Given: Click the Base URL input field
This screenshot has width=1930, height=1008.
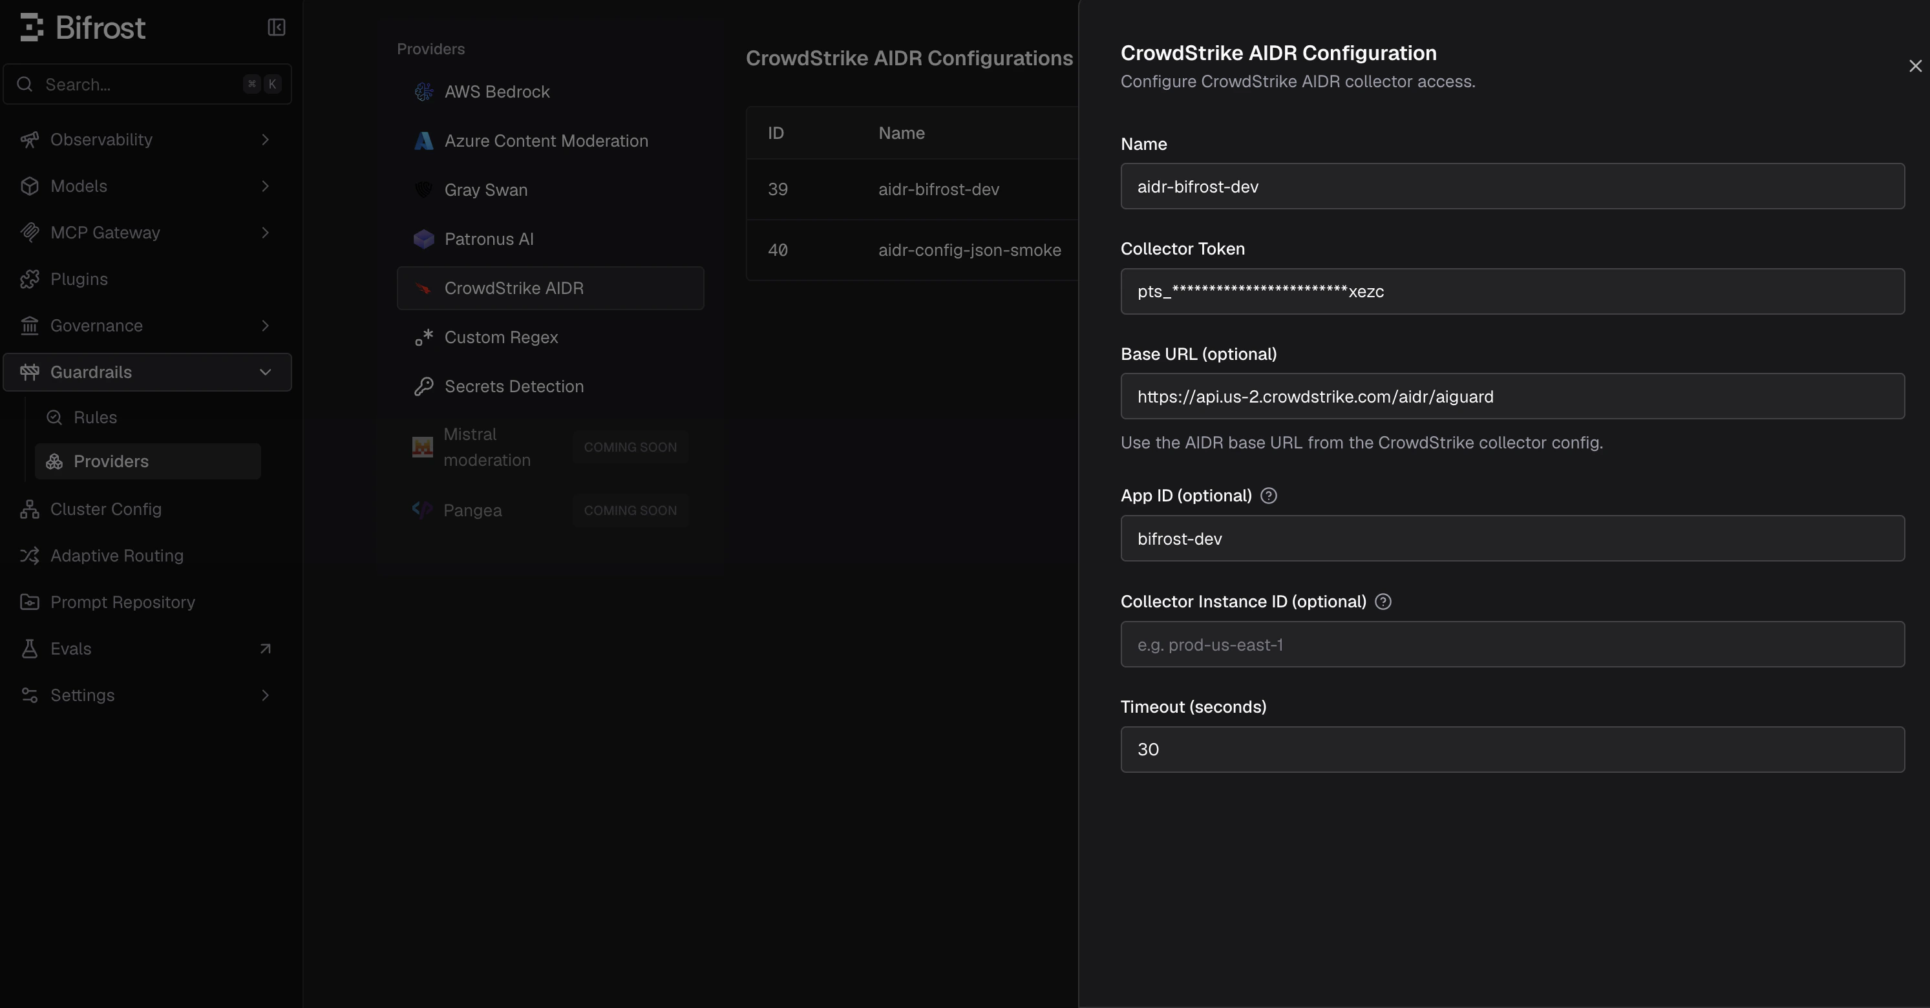Looking at the screenshot, I should [1512, 396].
